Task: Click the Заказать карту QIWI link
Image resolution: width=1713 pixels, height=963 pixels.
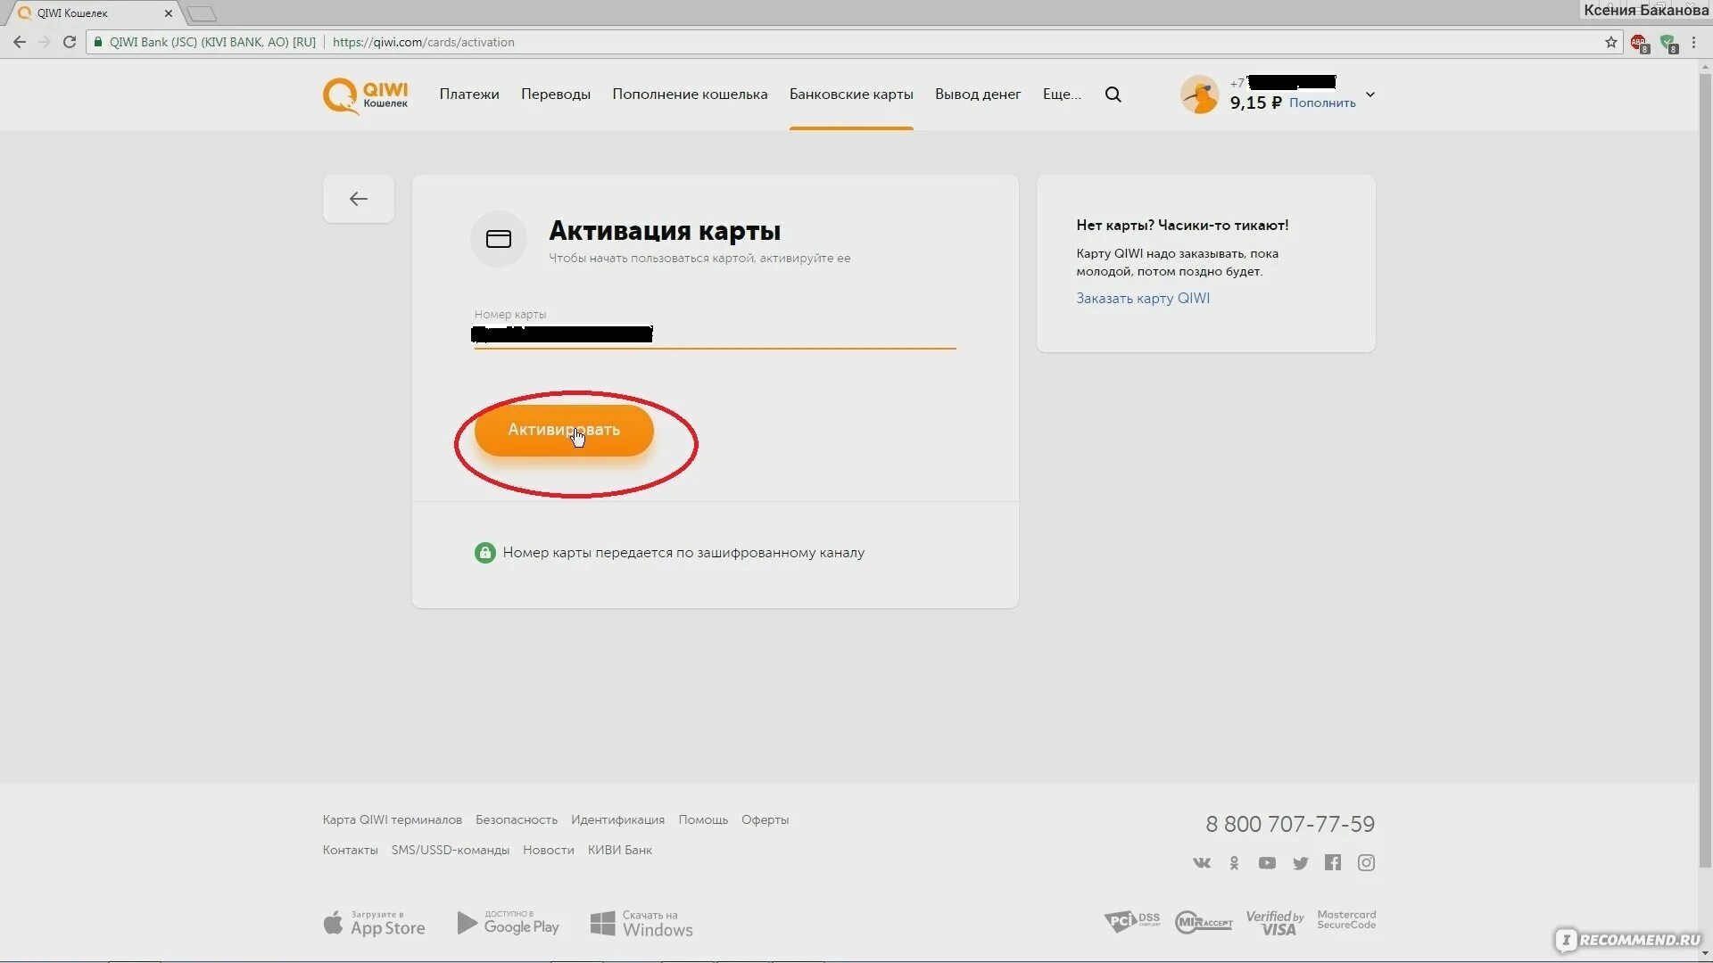Action: 1141,298
